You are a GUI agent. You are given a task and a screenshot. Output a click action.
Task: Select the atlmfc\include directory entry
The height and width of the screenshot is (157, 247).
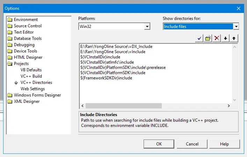tap(107, 62)
